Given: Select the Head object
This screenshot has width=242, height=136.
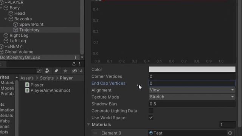Looking at the screenshot, I should click(x=19, y=14).
